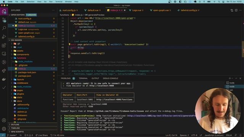Open the Live Share view in activity bar
Image resolution: width=244 pixels, height=137 pixels.
click(x=4, y=71)
